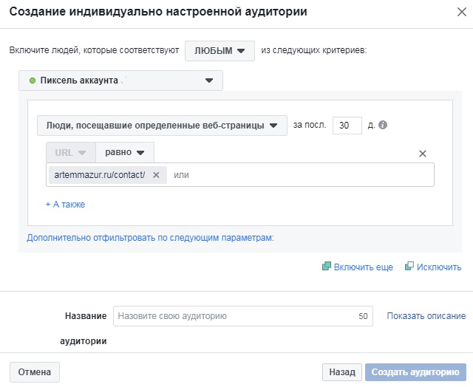Click Исключить link
Image resolution: width=473 pixels, height=387 pixels.
tap(439, 267)
